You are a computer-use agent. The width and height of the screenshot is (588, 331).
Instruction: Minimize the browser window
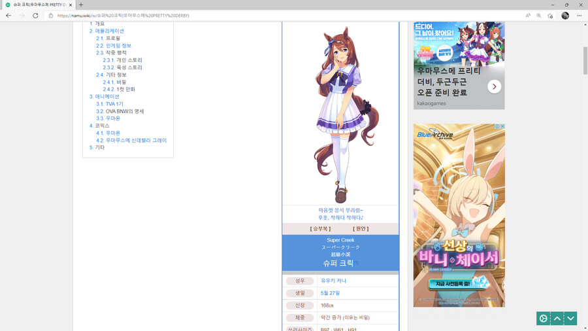tap(553, 5)
